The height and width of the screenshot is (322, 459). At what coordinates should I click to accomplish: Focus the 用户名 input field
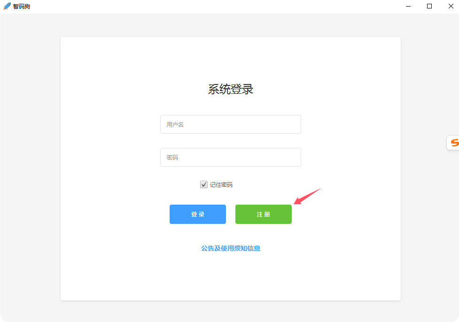(x=230, y=124)
